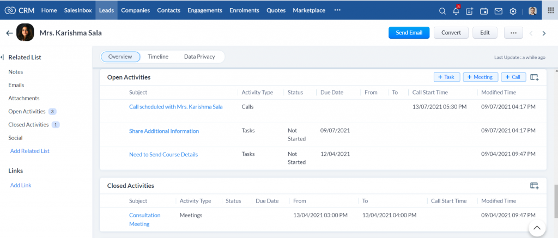
Task: Click Subject column header in Open Activities
Action: [138, 93]
